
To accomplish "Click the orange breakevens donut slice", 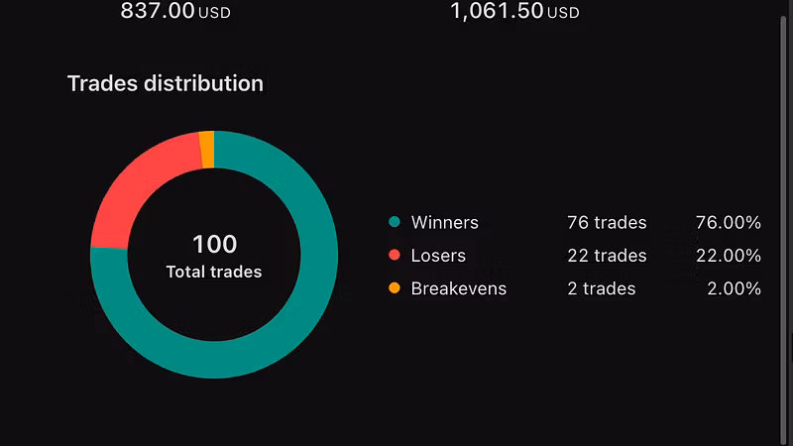I will (207, 150).
